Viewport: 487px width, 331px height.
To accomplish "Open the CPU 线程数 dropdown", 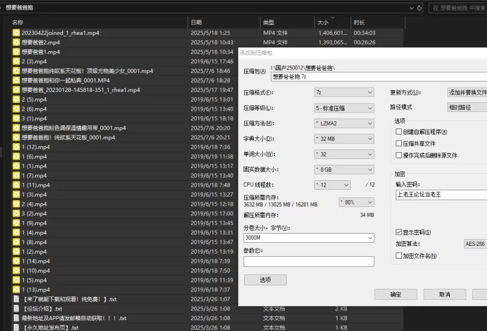I will (332, 184).
